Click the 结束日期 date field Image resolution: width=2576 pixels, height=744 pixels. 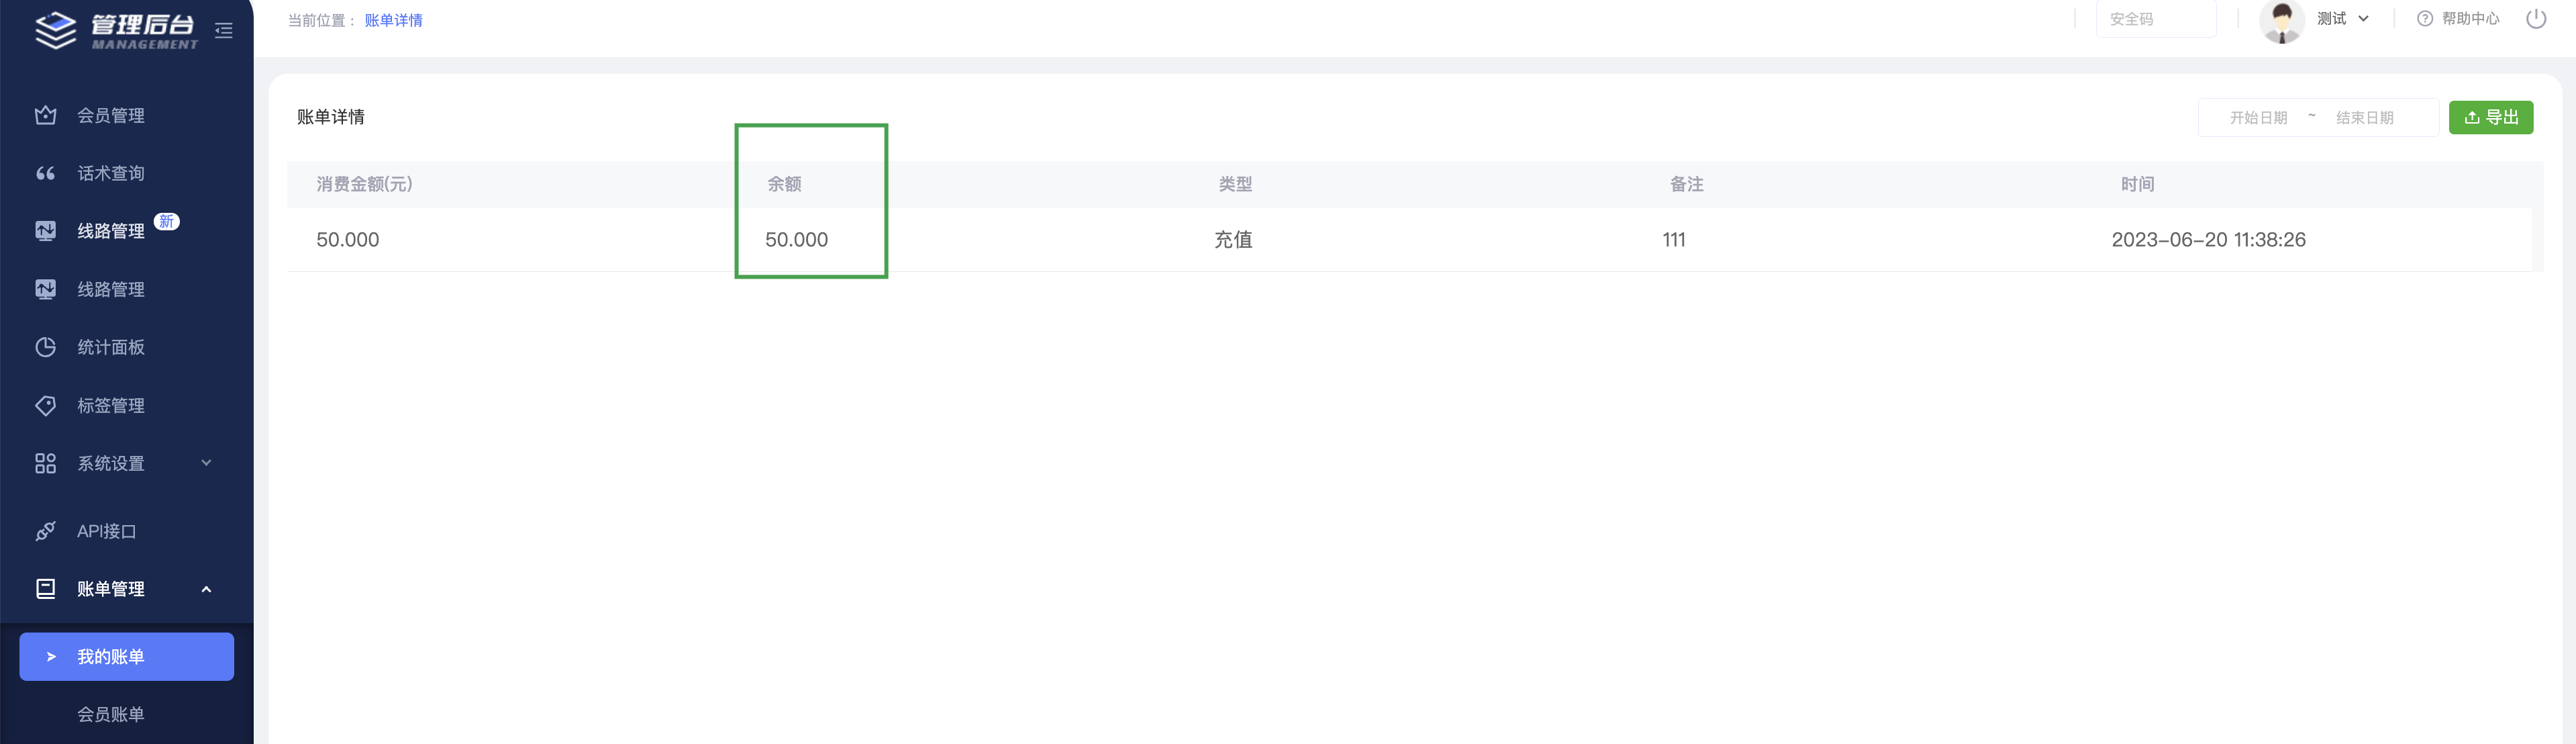2364,118
